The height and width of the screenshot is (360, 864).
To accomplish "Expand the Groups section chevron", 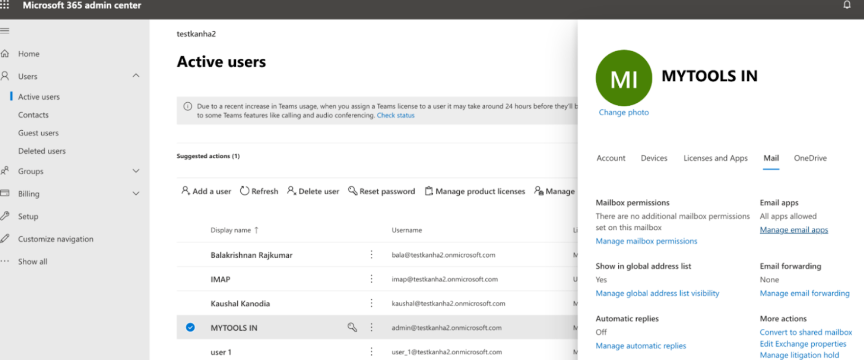I will [x=136, y=171].
